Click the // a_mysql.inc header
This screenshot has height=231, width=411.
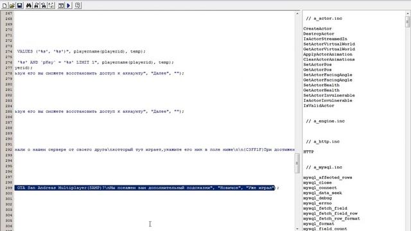(324, 167)
